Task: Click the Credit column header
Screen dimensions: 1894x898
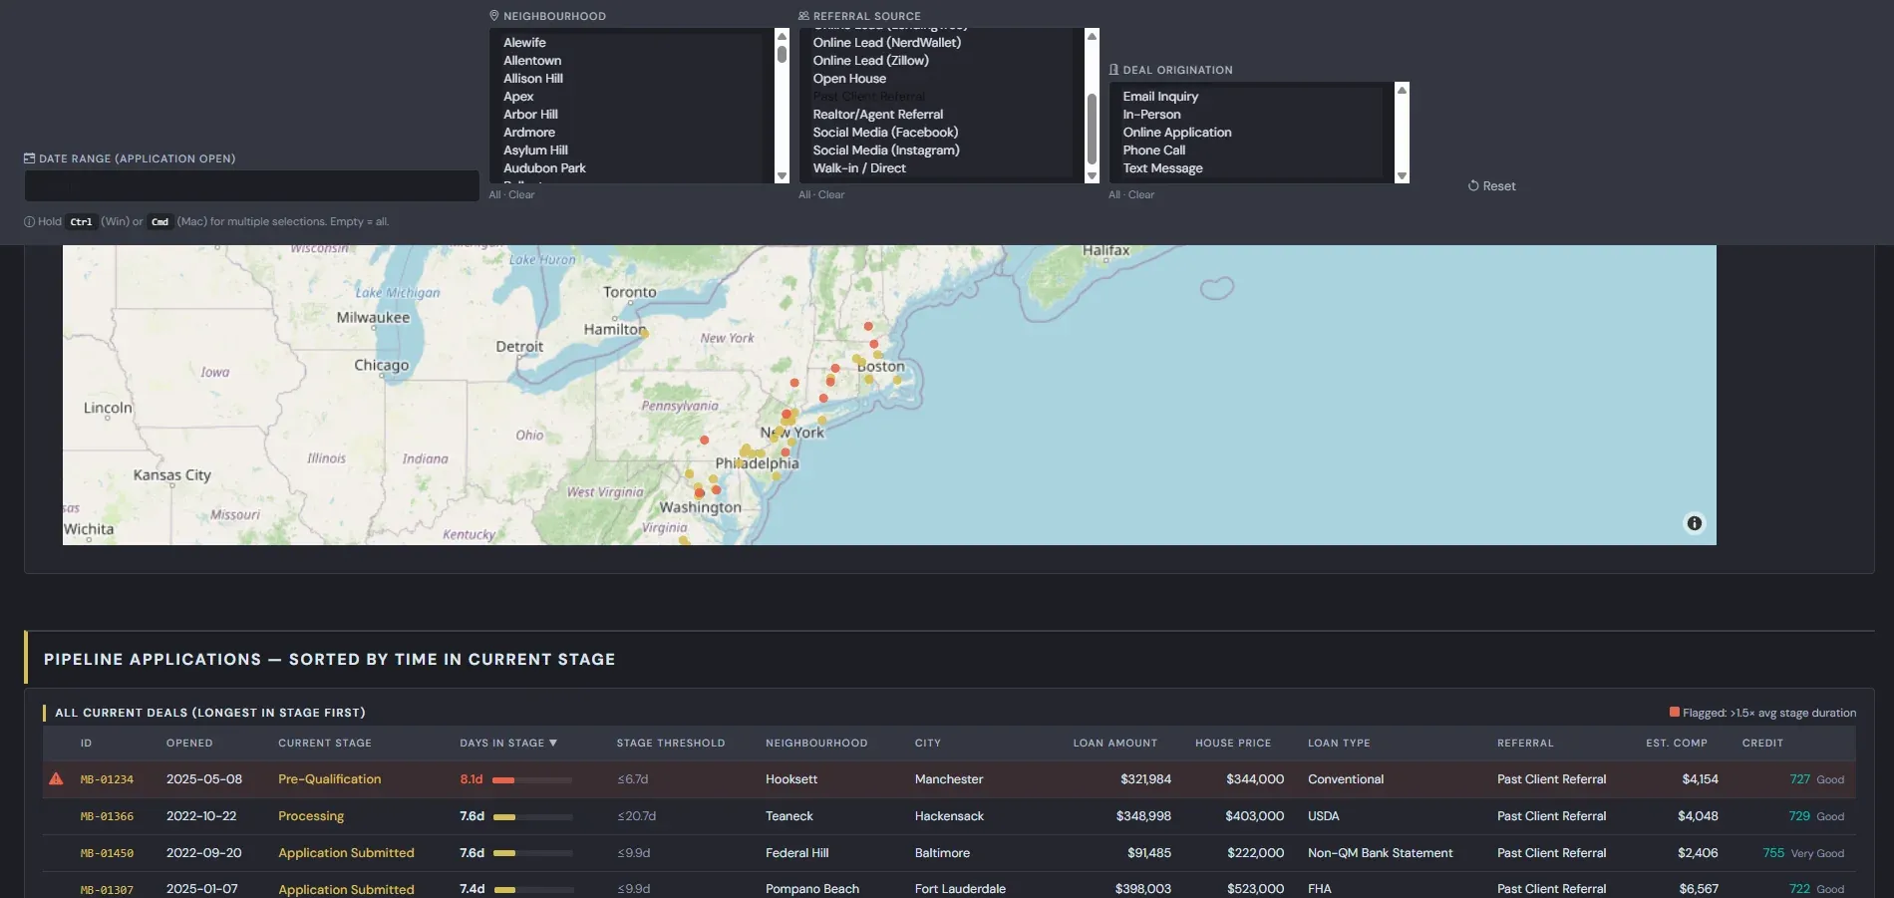Action: pos(1762,744)
